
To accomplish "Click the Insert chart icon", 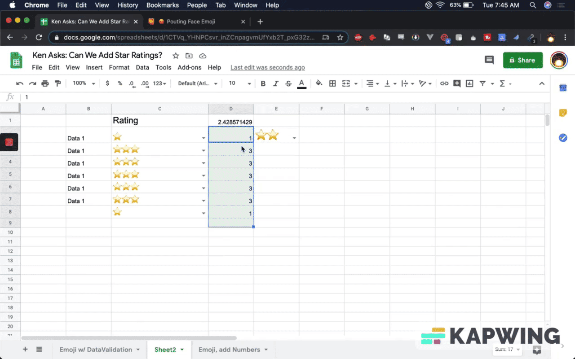I will click(469, 83).
